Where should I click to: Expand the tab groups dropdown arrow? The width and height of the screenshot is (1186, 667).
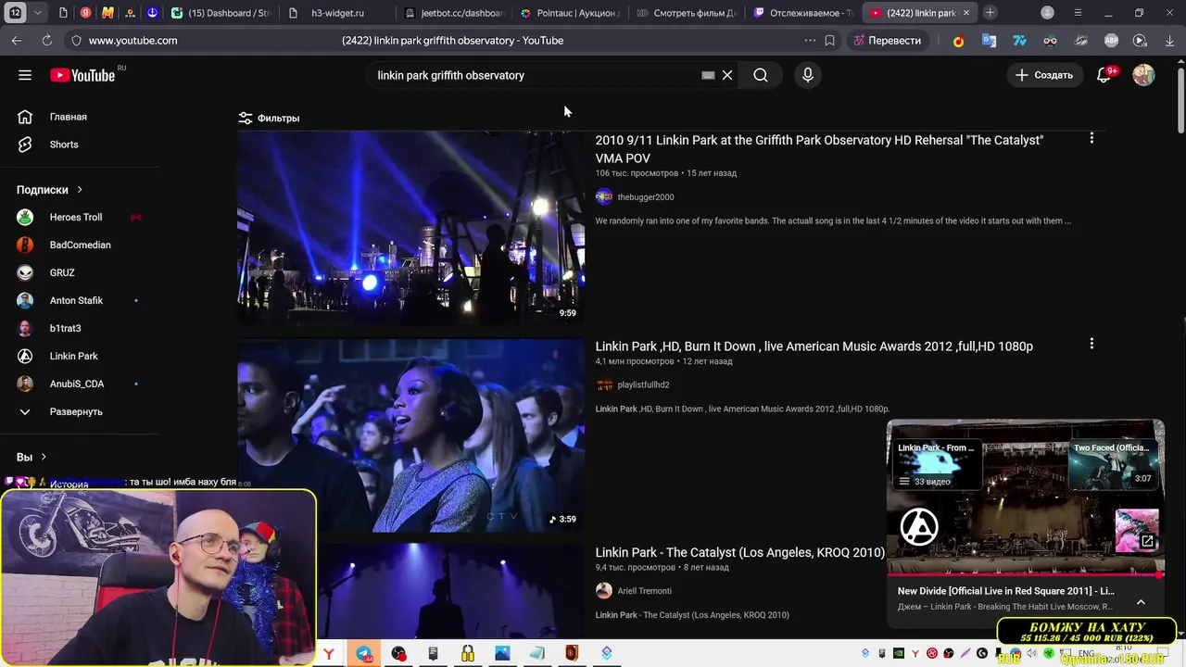click(37, 13)
